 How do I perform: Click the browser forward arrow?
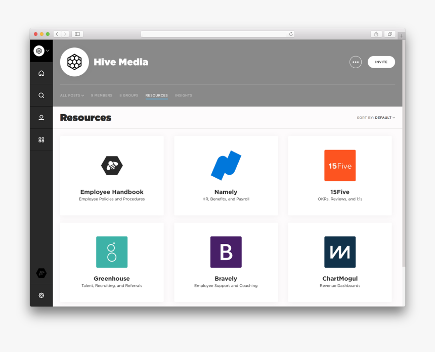(x=65, y=34)
